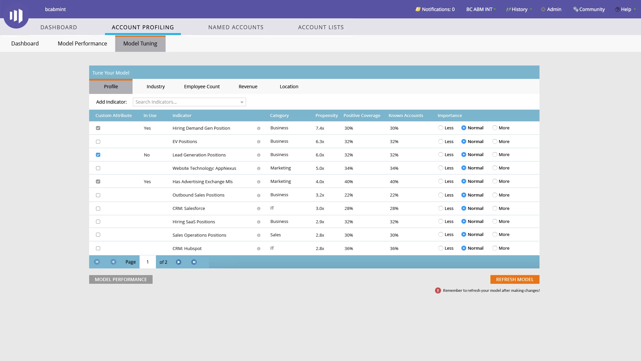The image size is (641, 361).
Task: Click the Marketo logo icon
Action: [x=16, y=15]
